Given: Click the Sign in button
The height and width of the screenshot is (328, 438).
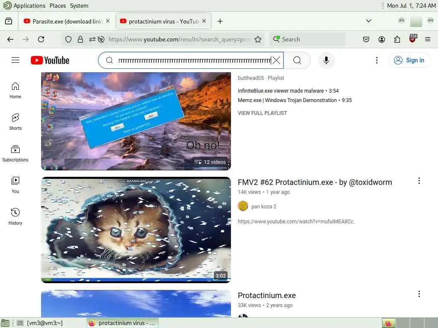Looking at the screenshot, I should pos(410,60).
